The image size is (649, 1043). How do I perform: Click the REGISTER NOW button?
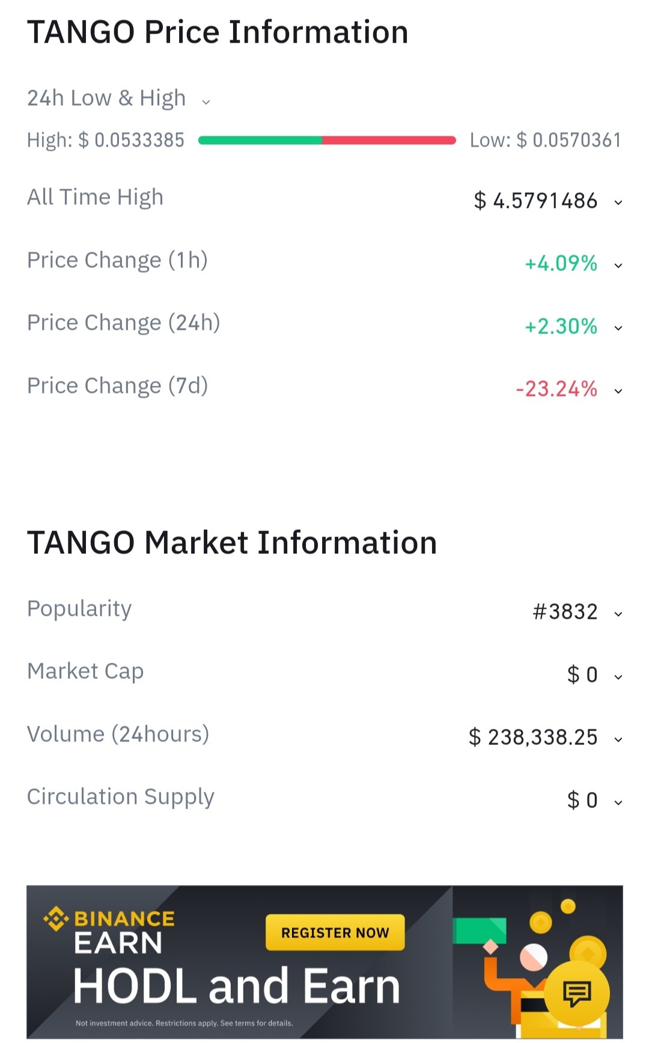(335, 932)
